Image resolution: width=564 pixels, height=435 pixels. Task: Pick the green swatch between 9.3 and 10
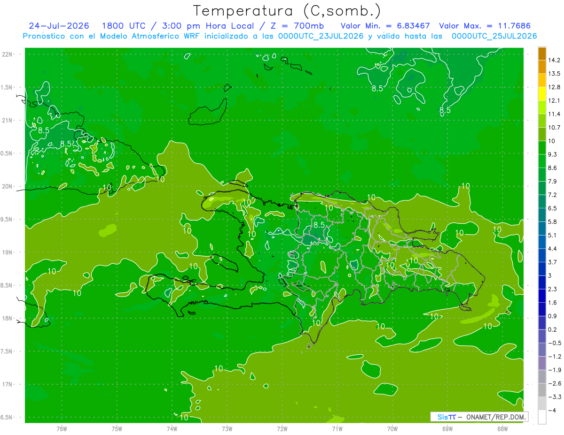pyautogui.click(x=542, y=148)
